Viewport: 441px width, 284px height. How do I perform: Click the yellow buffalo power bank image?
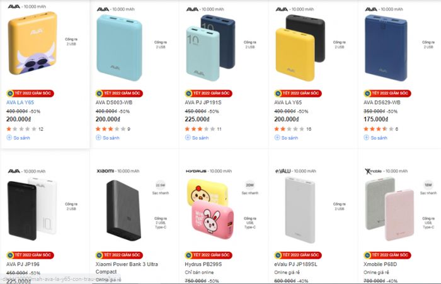point(33,43)
